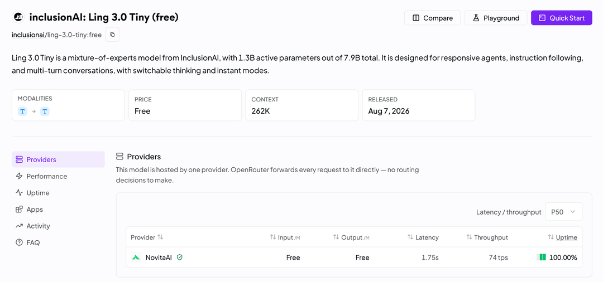Screen dimensions: 603x282
Task: Click the Providers heading server icon
Action: (119, 157)
